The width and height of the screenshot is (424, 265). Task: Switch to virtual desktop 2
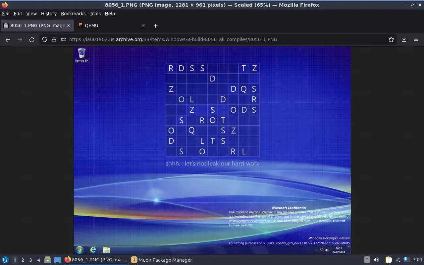tap(23, 260)
